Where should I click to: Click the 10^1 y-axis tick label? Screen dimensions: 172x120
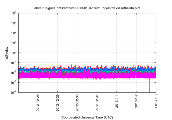[14, 43]
